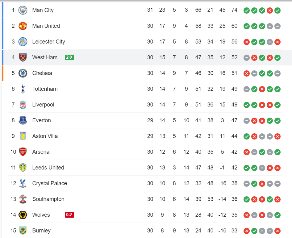Open the Southampton team name link

click(48, 199)
